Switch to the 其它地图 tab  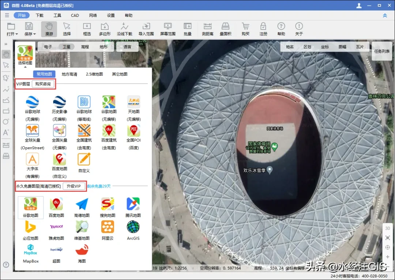click(120, 74)
